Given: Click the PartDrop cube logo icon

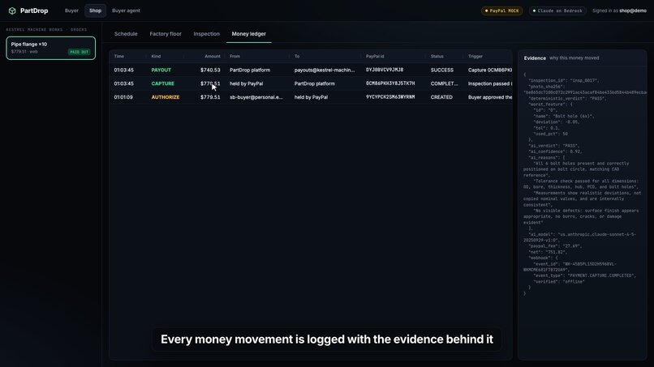Looking at the screenshot, I should coord(12,11).
